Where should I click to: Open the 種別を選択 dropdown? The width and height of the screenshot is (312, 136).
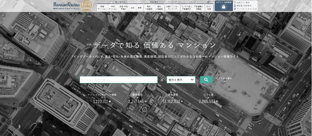point(181,80)
